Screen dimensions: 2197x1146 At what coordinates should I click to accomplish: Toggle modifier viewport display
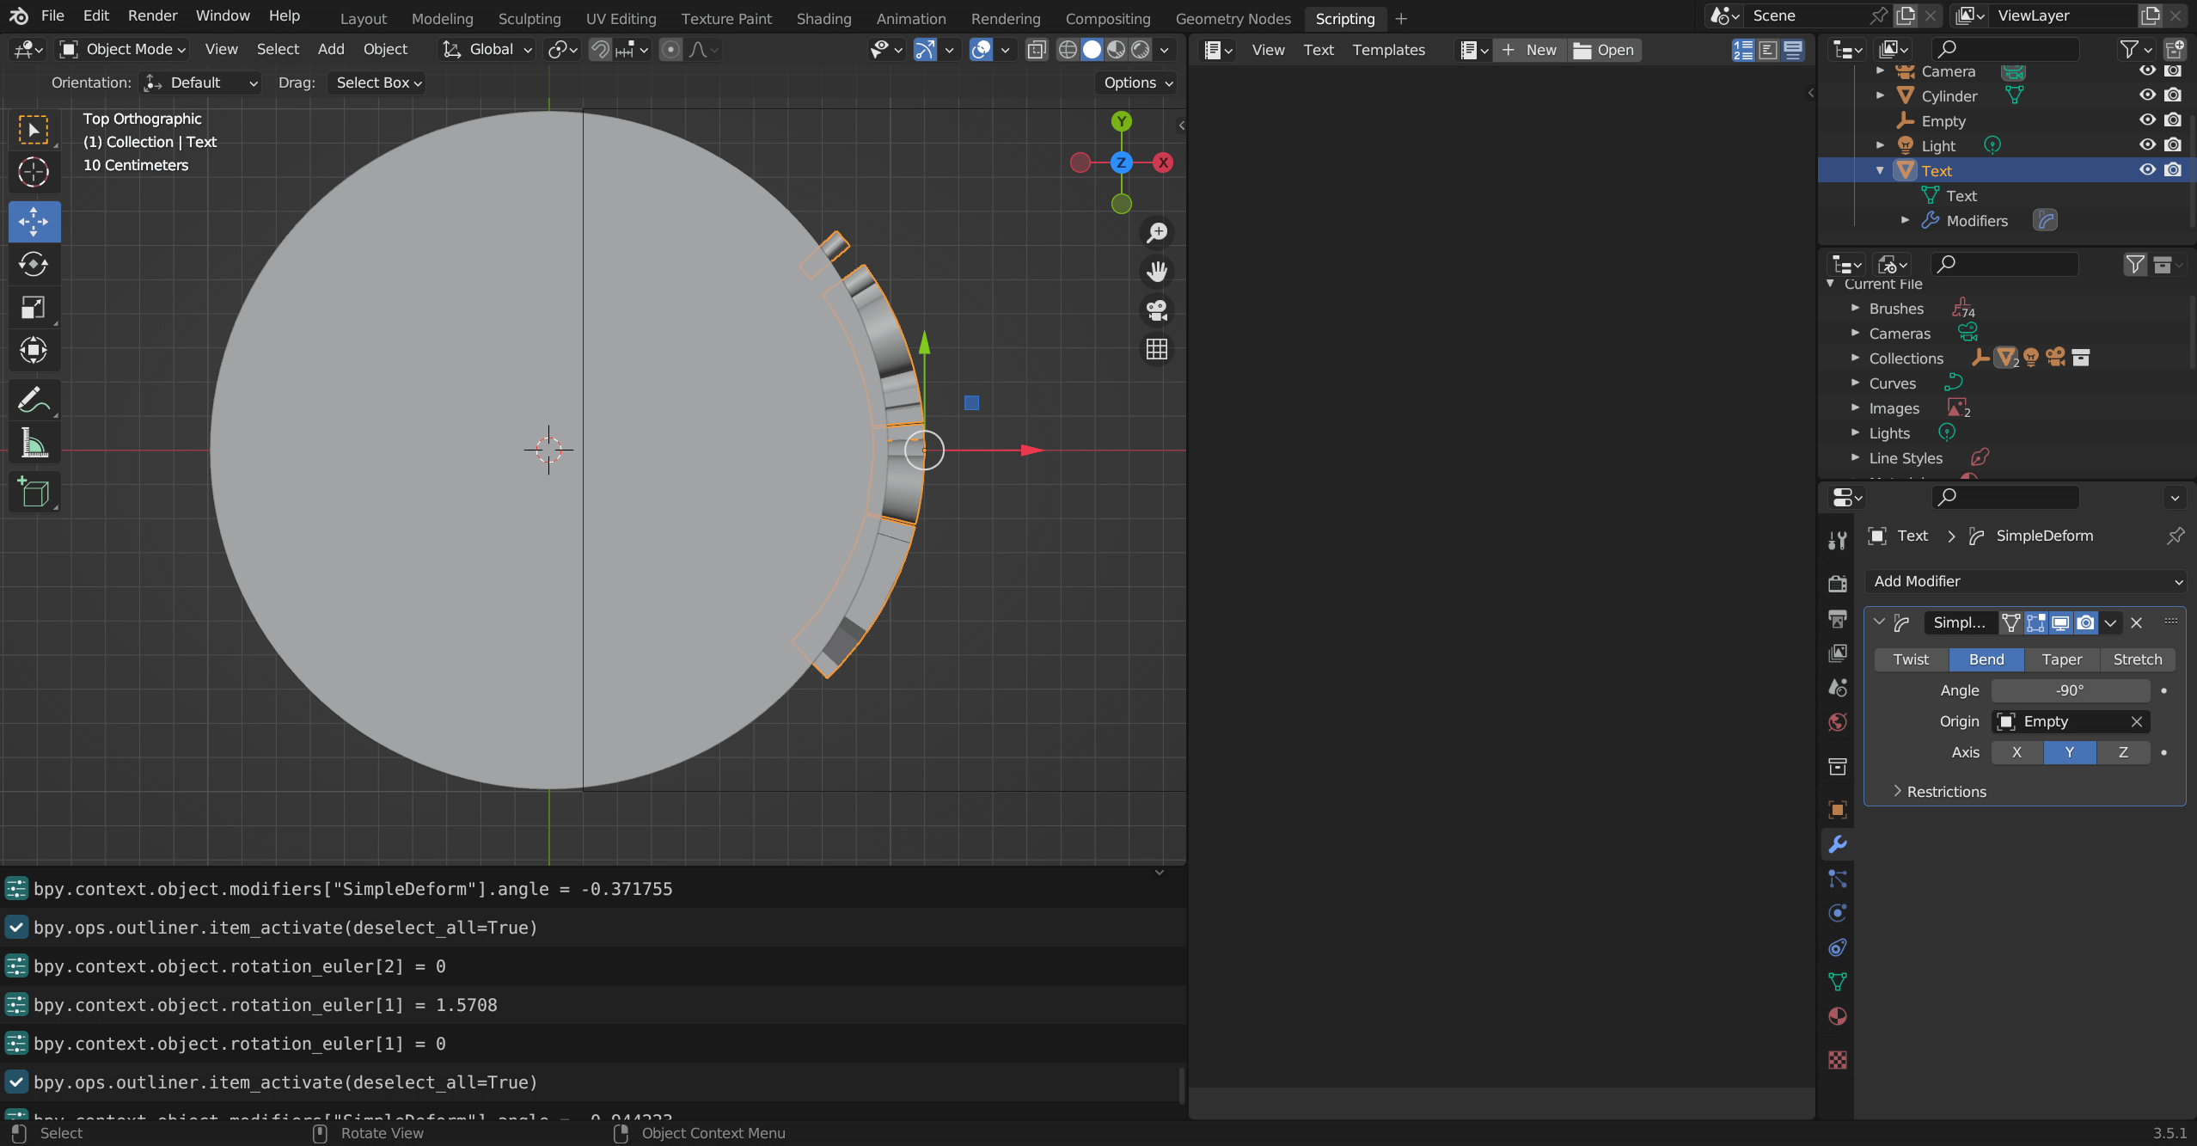(x=2060, y=622)
